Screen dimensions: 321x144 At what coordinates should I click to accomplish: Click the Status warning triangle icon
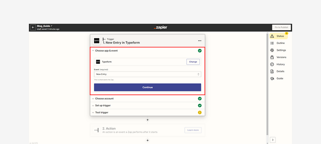click(272, 36)
